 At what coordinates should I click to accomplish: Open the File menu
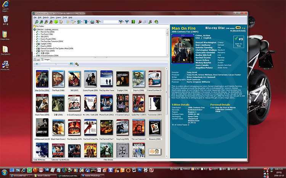point(35,17)
